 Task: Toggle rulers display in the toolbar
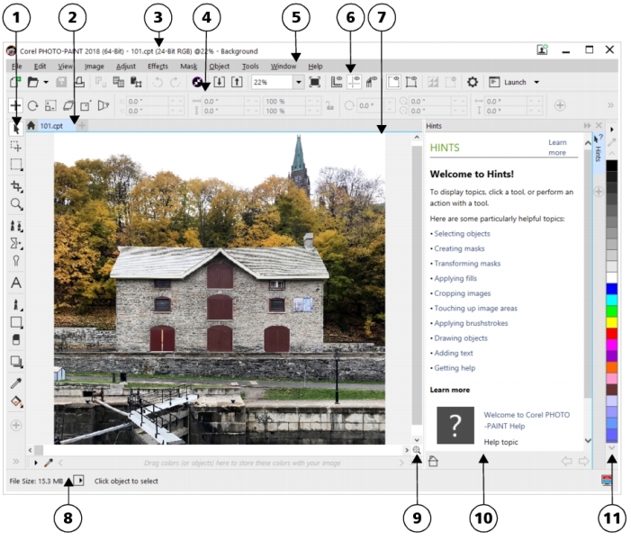337,82
